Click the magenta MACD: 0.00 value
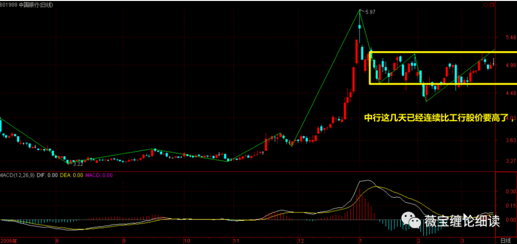 tap(99, 175)
